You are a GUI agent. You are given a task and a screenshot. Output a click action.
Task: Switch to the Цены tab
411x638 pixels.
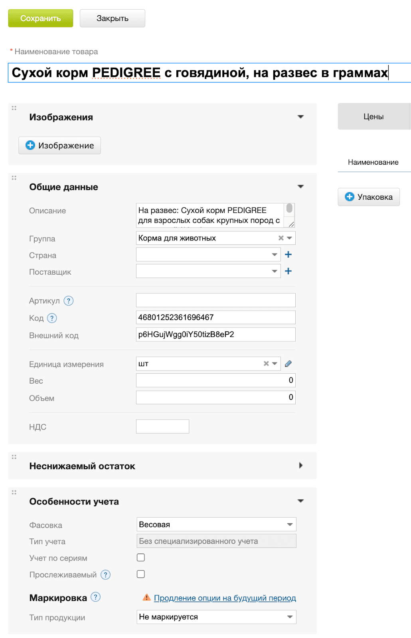pyautogui.click(x=373, y=116)
